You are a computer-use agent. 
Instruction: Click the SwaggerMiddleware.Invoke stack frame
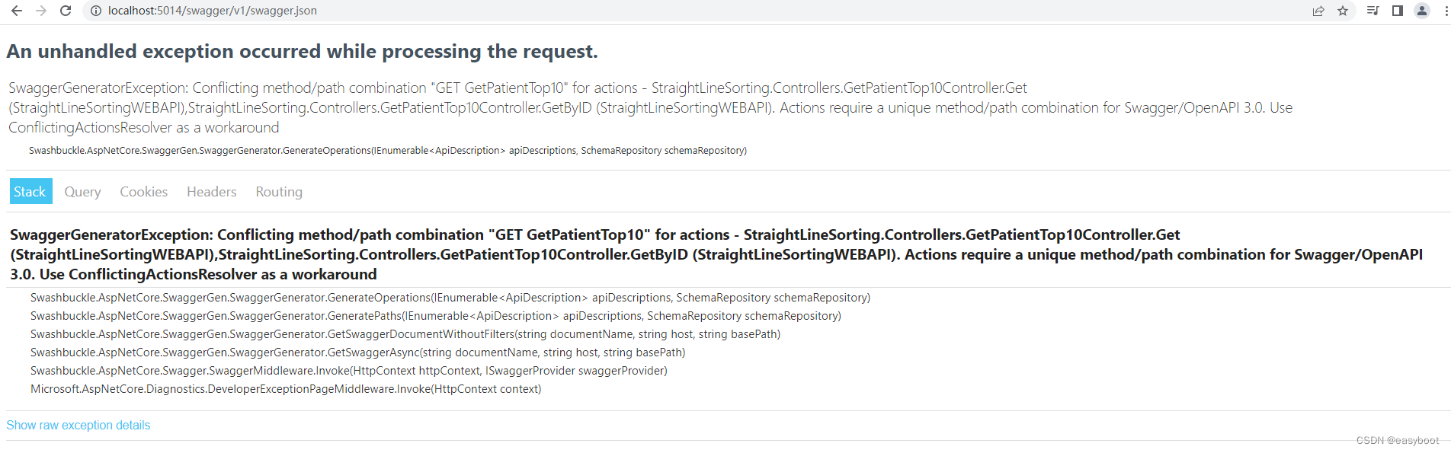348,371
